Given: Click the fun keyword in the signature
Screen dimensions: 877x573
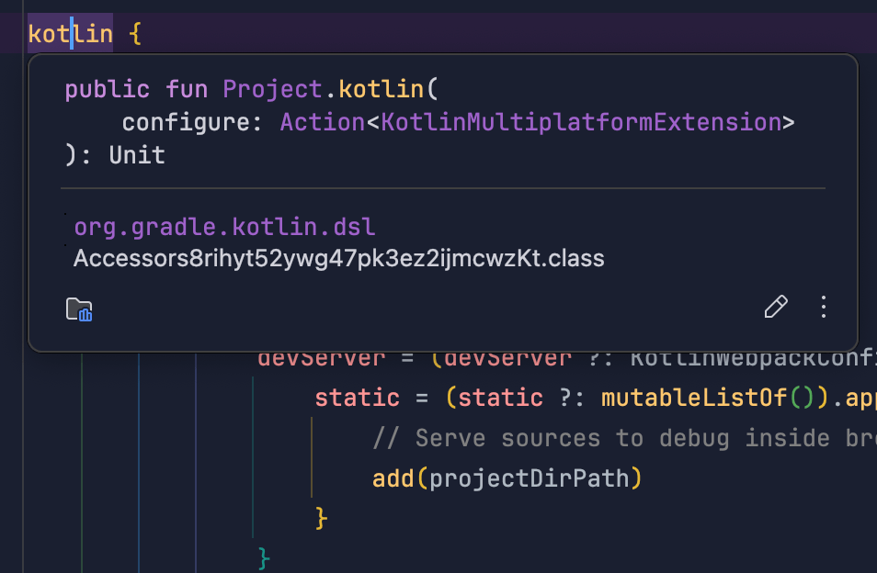Looking at the screenshot, I should click(x=187, y=88).
